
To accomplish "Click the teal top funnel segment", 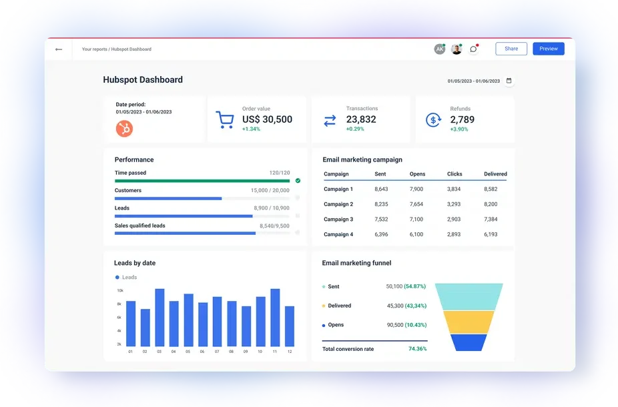I will pyautogui.click(x=469, y=297).
